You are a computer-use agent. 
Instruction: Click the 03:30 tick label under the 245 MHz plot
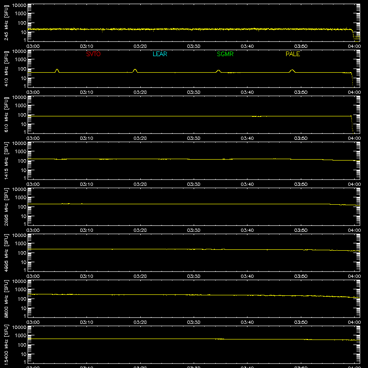(x=194, y=46)
